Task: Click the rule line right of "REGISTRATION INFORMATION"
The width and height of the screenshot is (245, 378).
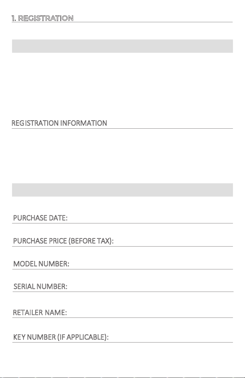Action: pos(170,128)
